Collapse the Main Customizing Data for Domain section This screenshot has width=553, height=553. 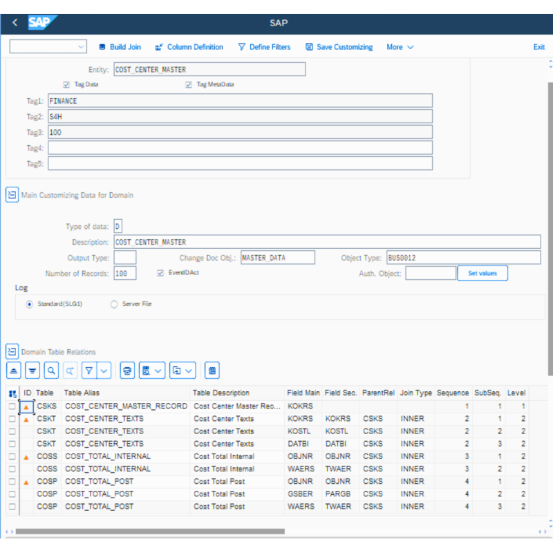tap(11, 195)
